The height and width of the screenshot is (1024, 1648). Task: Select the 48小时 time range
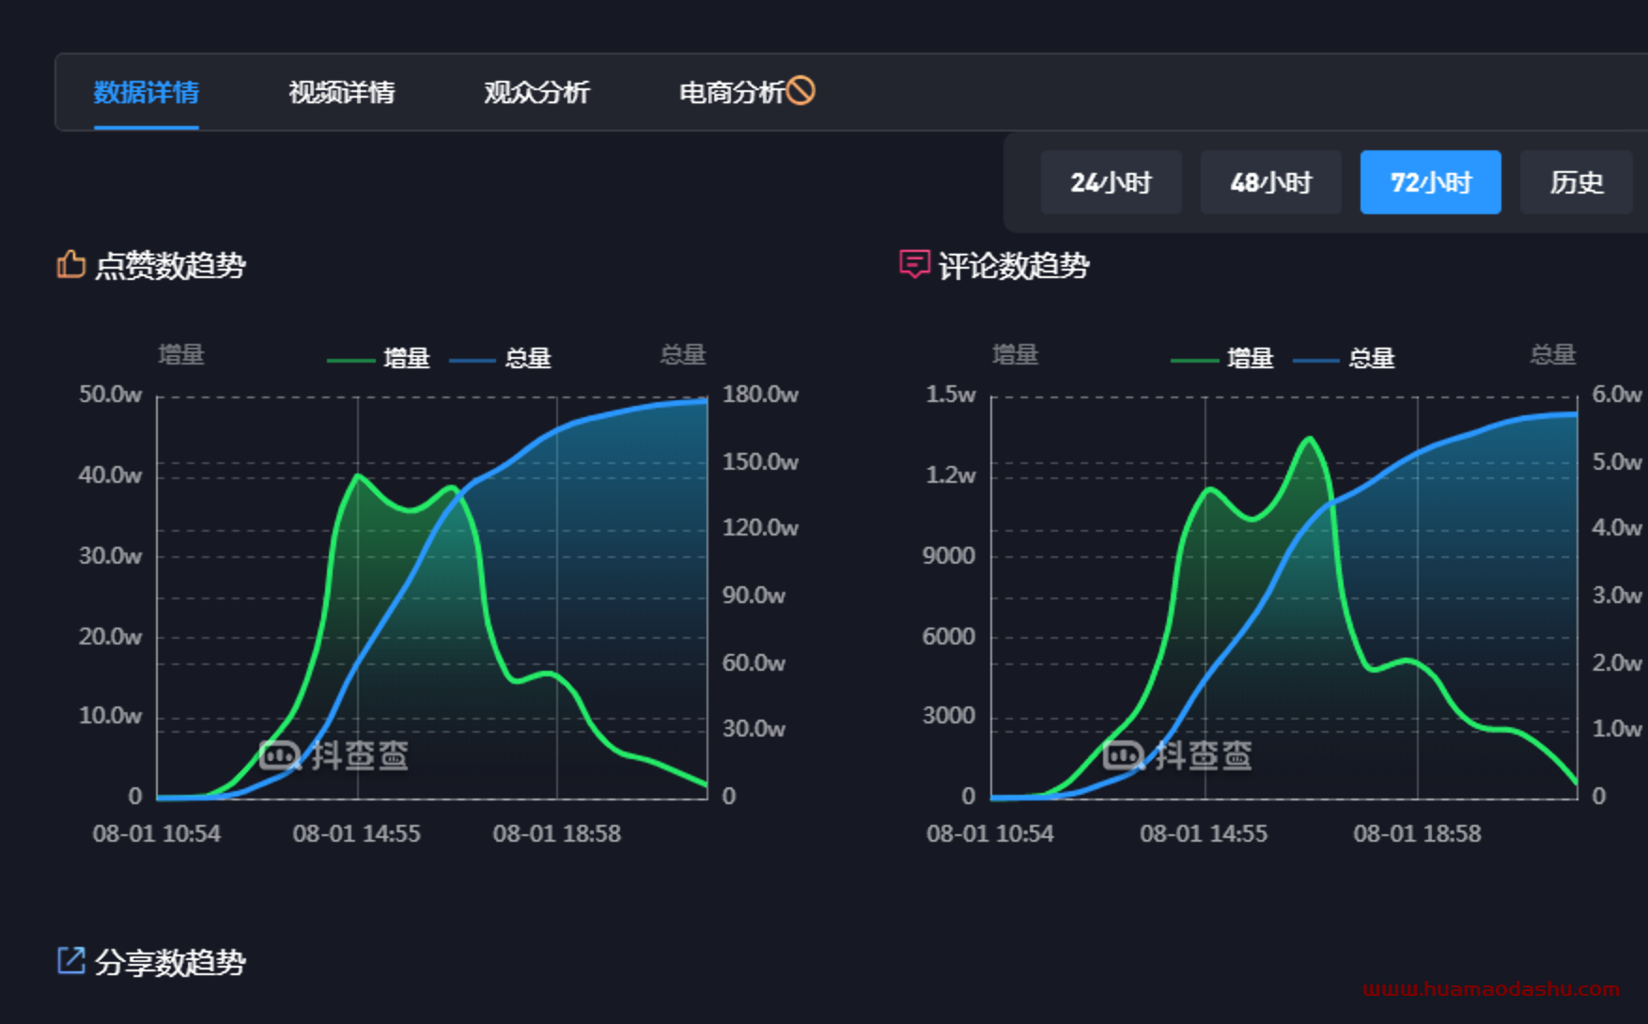pyautogui.click(x=1270, y=182)
